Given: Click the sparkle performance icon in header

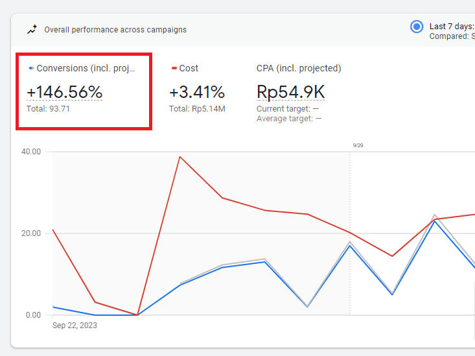Looking at the screenshot, I should click(32, 29).
